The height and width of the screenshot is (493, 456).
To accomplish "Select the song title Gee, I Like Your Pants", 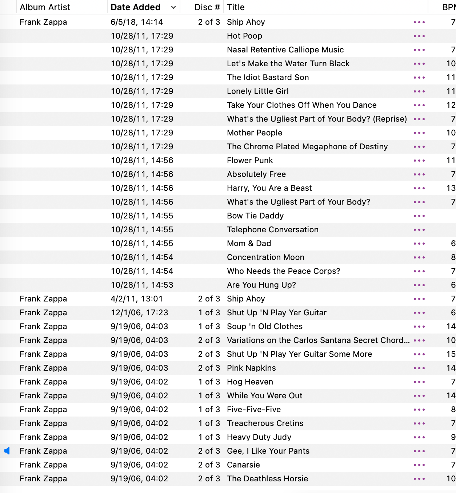I will click(268, 451).
